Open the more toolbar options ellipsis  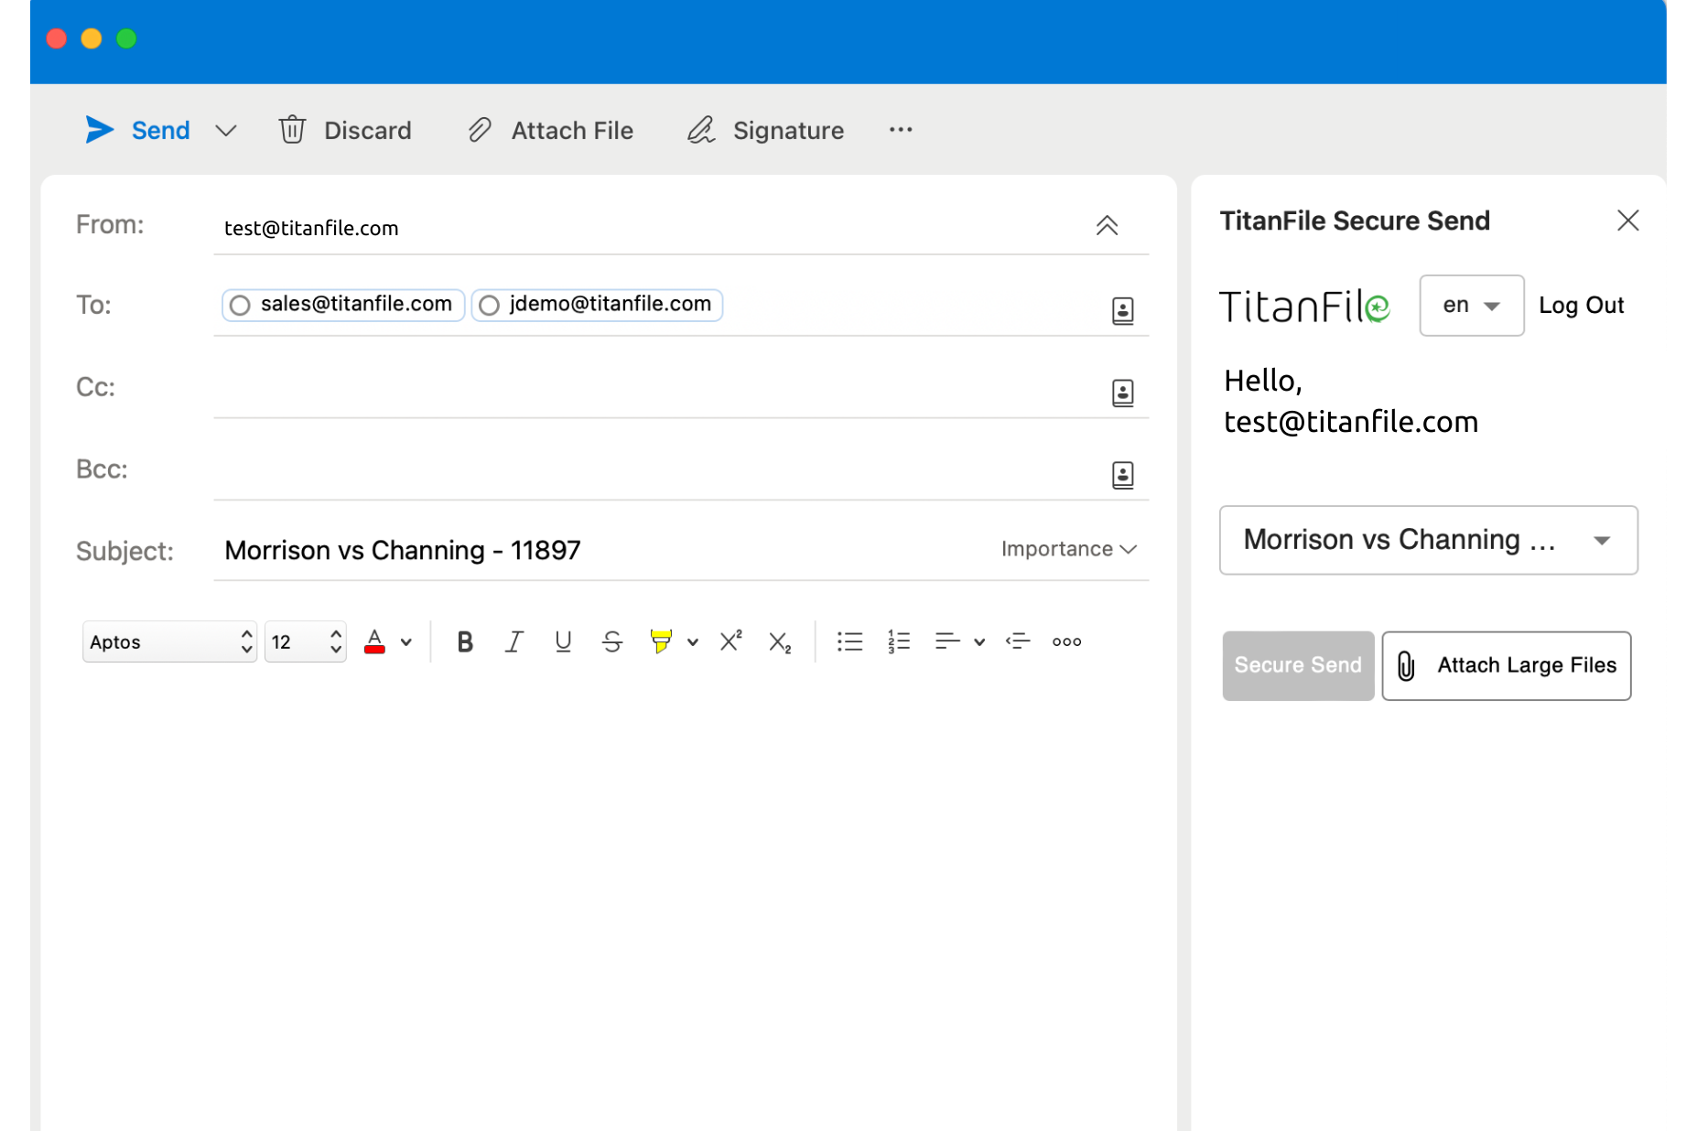[901, 130]
